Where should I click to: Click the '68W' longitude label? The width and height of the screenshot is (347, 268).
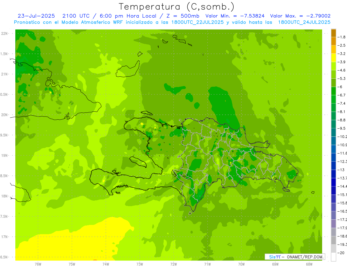pos(309,264)
